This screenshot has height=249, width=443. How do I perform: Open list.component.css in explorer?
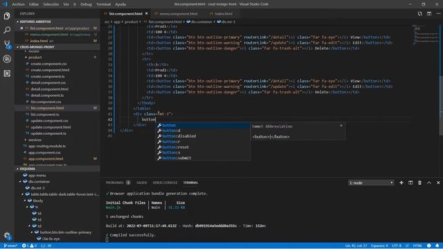click(x=46, y=102)
